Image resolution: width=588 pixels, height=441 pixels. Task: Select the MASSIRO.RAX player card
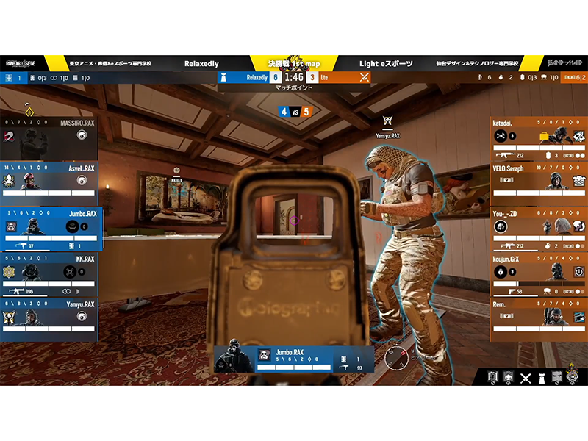[49, 139]
